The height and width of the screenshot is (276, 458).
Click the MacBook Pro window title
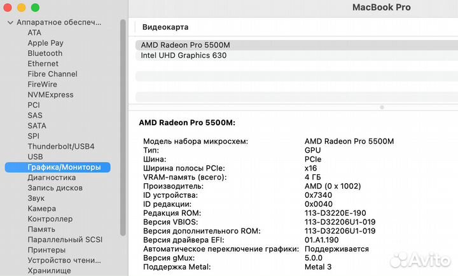click(382, 7)
